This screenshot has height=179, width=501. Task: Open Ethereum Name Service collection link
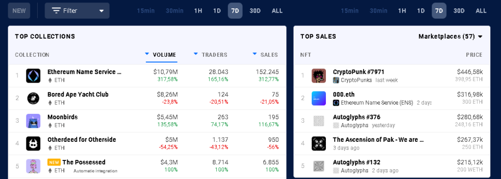pos(84,72)
